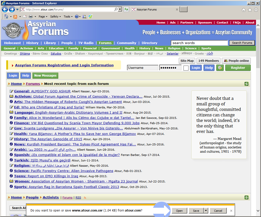Open the dropdown arrow next to command bar Home

pyautogui.click(x=11, y=17)
